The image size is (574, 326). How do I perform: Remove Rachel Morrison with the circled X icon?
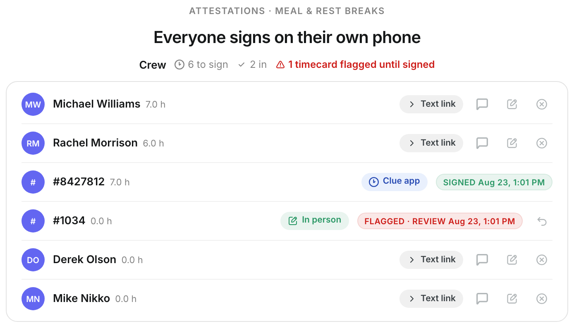coord(542,143)
